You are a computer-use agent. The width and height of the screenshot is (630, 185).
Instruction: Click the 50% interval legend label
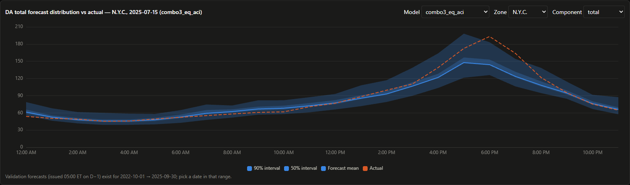tap(304, 168)
